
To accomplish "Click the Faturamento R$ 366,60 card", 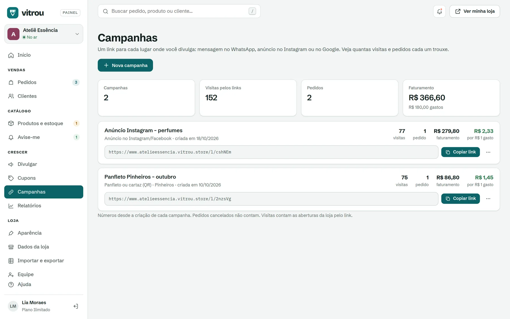I will 451,98.
